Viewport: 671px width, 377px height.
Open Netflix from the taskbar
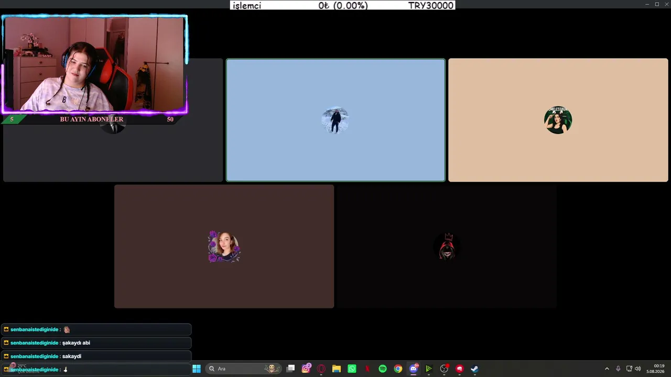point(367,369)
